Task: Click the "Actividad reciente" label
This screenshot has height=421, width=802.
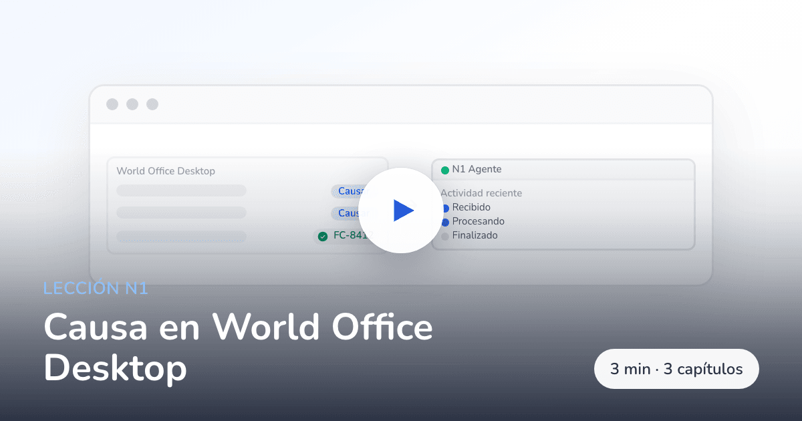Action: coord(481,193)
